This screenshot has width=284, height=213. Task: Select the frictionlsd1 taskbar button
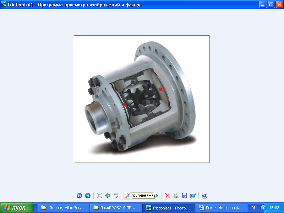(169, 208)
